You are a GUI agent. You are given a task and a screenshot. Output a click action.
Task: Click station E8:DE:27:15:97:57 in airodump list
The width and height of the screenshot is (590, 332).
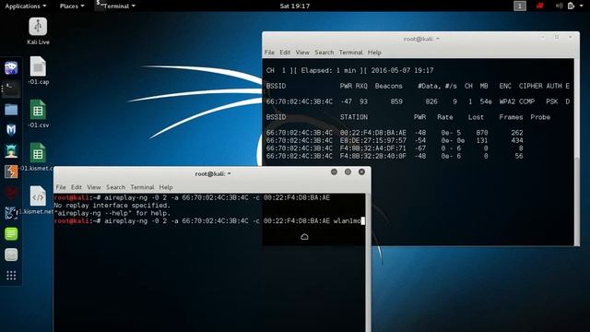tap(372, 140)
